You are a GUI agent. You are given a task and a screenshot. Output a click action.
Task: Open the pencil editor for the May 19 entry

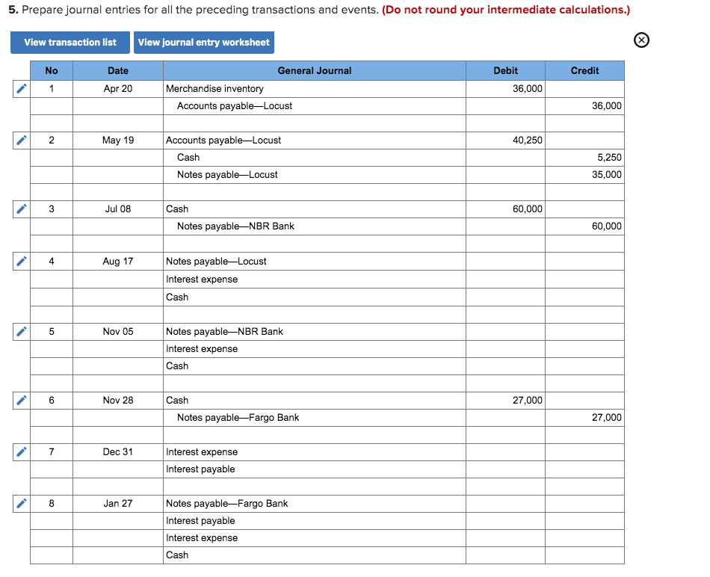coord(21,140)
